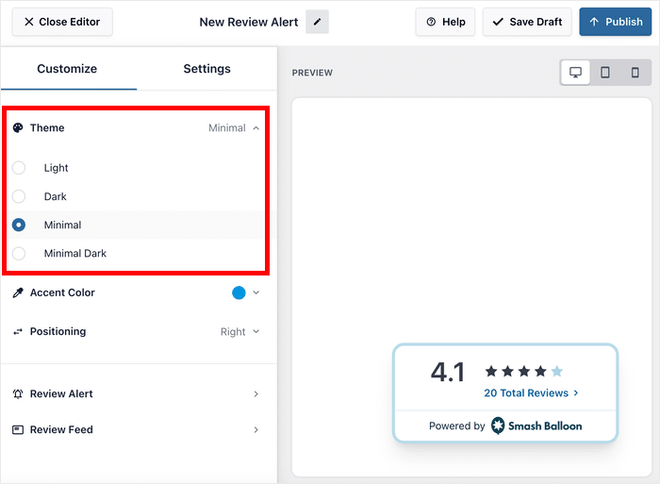
Task: Select the Light theme option
Action: 19,168
